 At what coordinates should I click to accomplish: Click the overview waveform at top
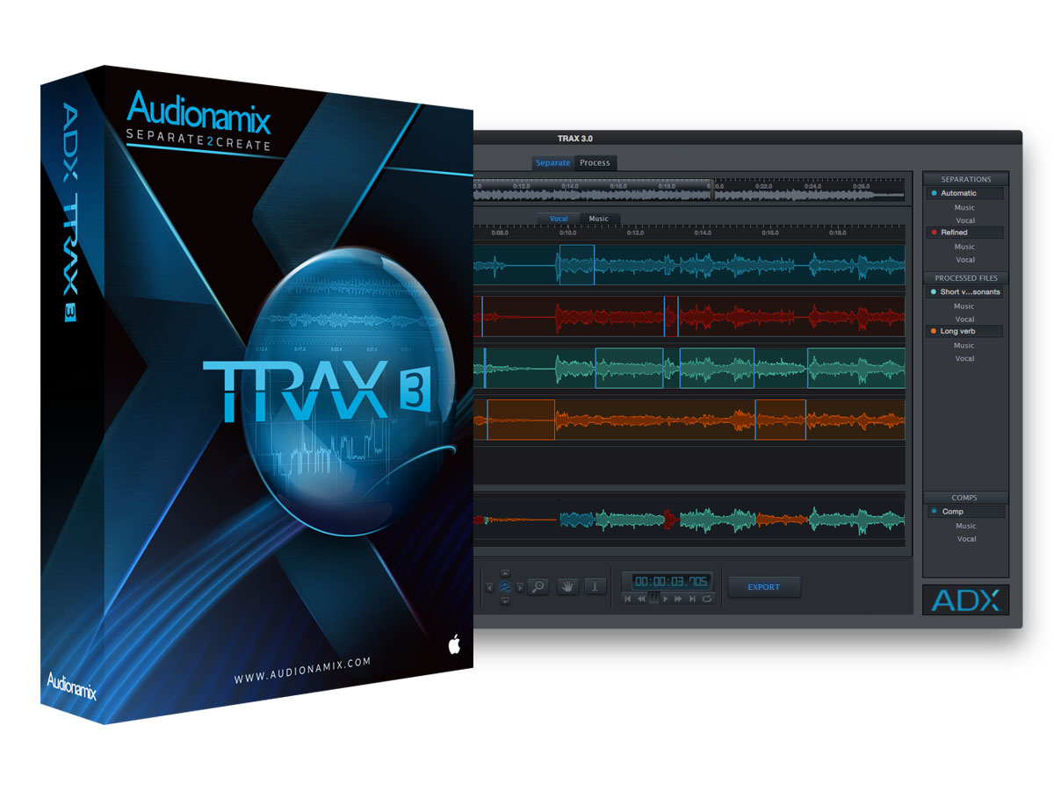[689, 190]
